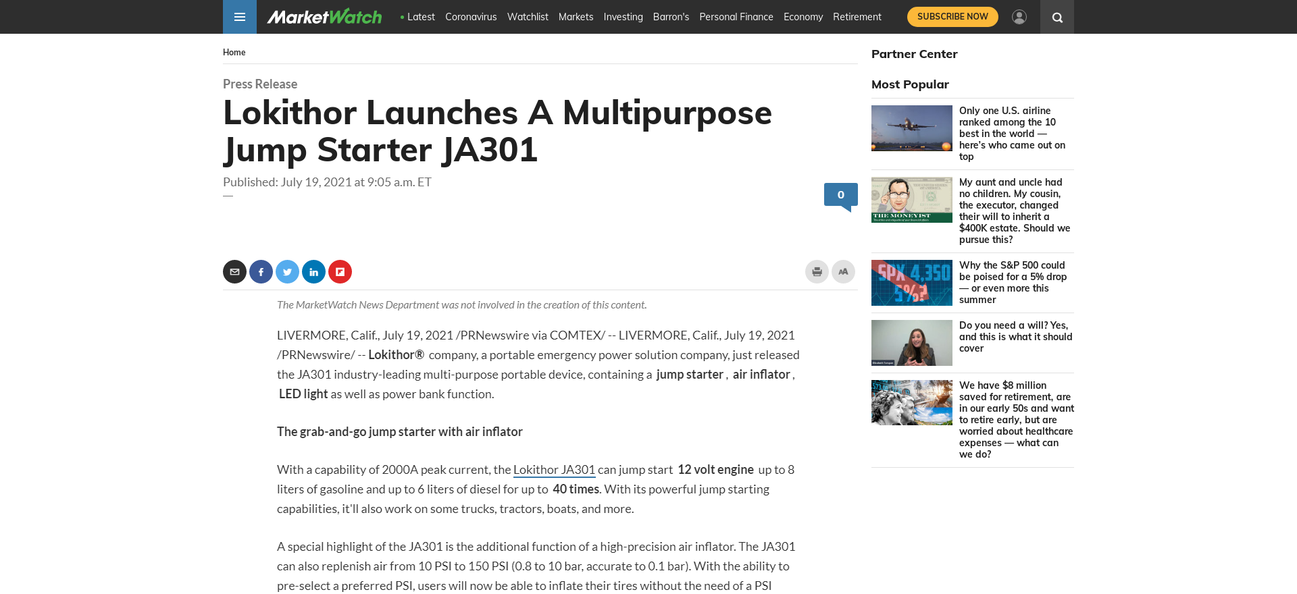Click the Subscribe Now button
Image resolution: width=1297 pixels, height=594 pixels.
point(952,17)
